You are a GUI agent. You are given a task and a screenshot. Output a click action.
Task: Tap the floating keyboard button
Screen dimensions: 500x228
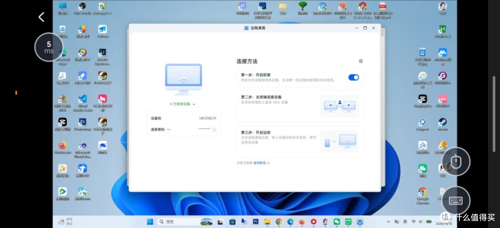tap(456, 200)
